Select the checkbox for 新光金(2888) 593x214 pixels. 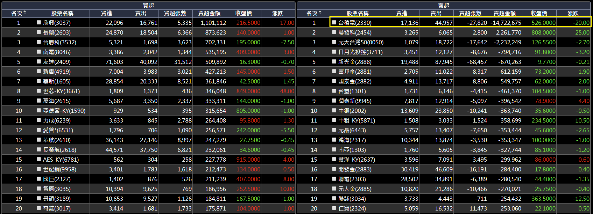334,61
